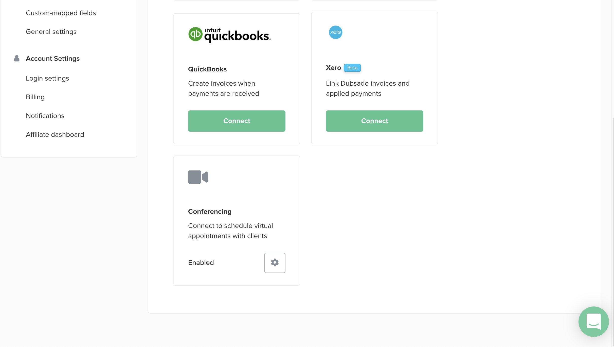Screen dimensions: 614x347
Task: Expand Account Settings section
Action: coord(53,59)
